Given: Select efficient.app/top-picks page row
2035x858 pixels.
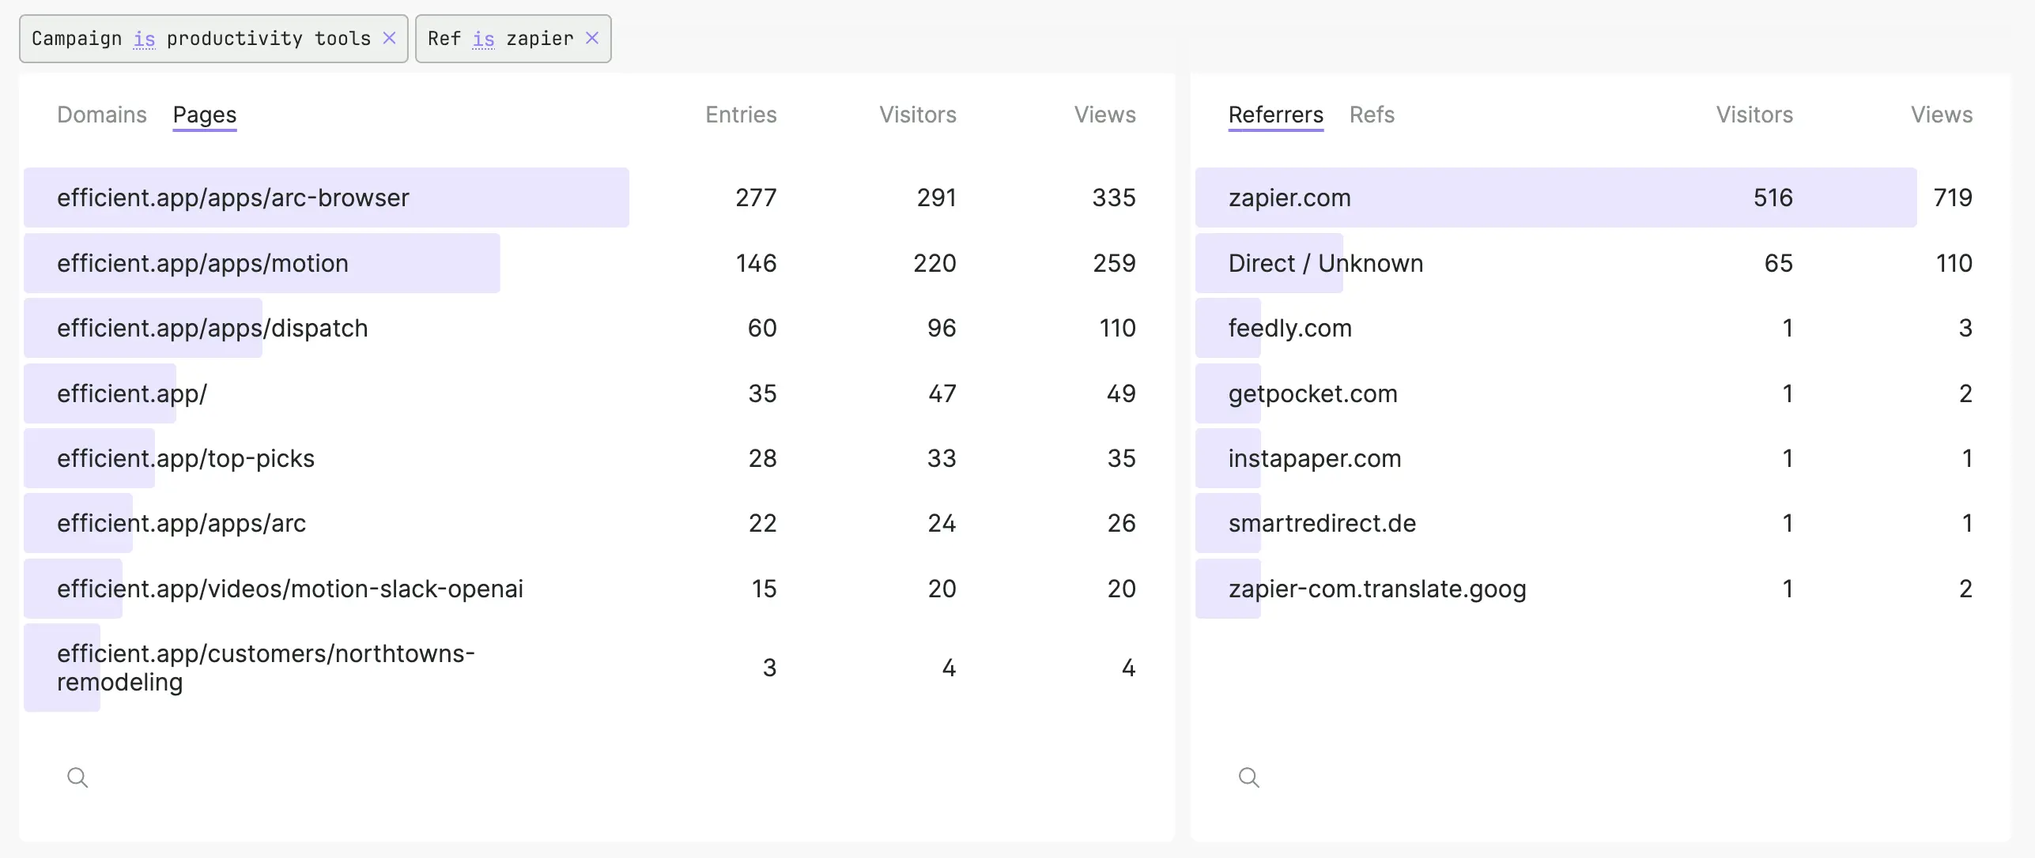Looking at the screenshot, I should point(186,458).
